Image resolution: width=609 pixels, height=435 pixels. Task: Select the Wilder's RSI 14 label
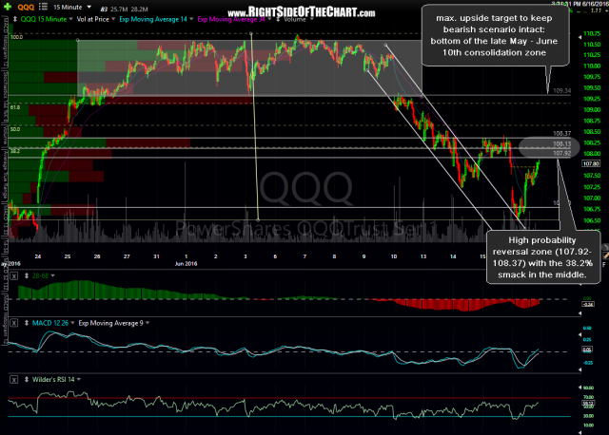pos(53,380)
